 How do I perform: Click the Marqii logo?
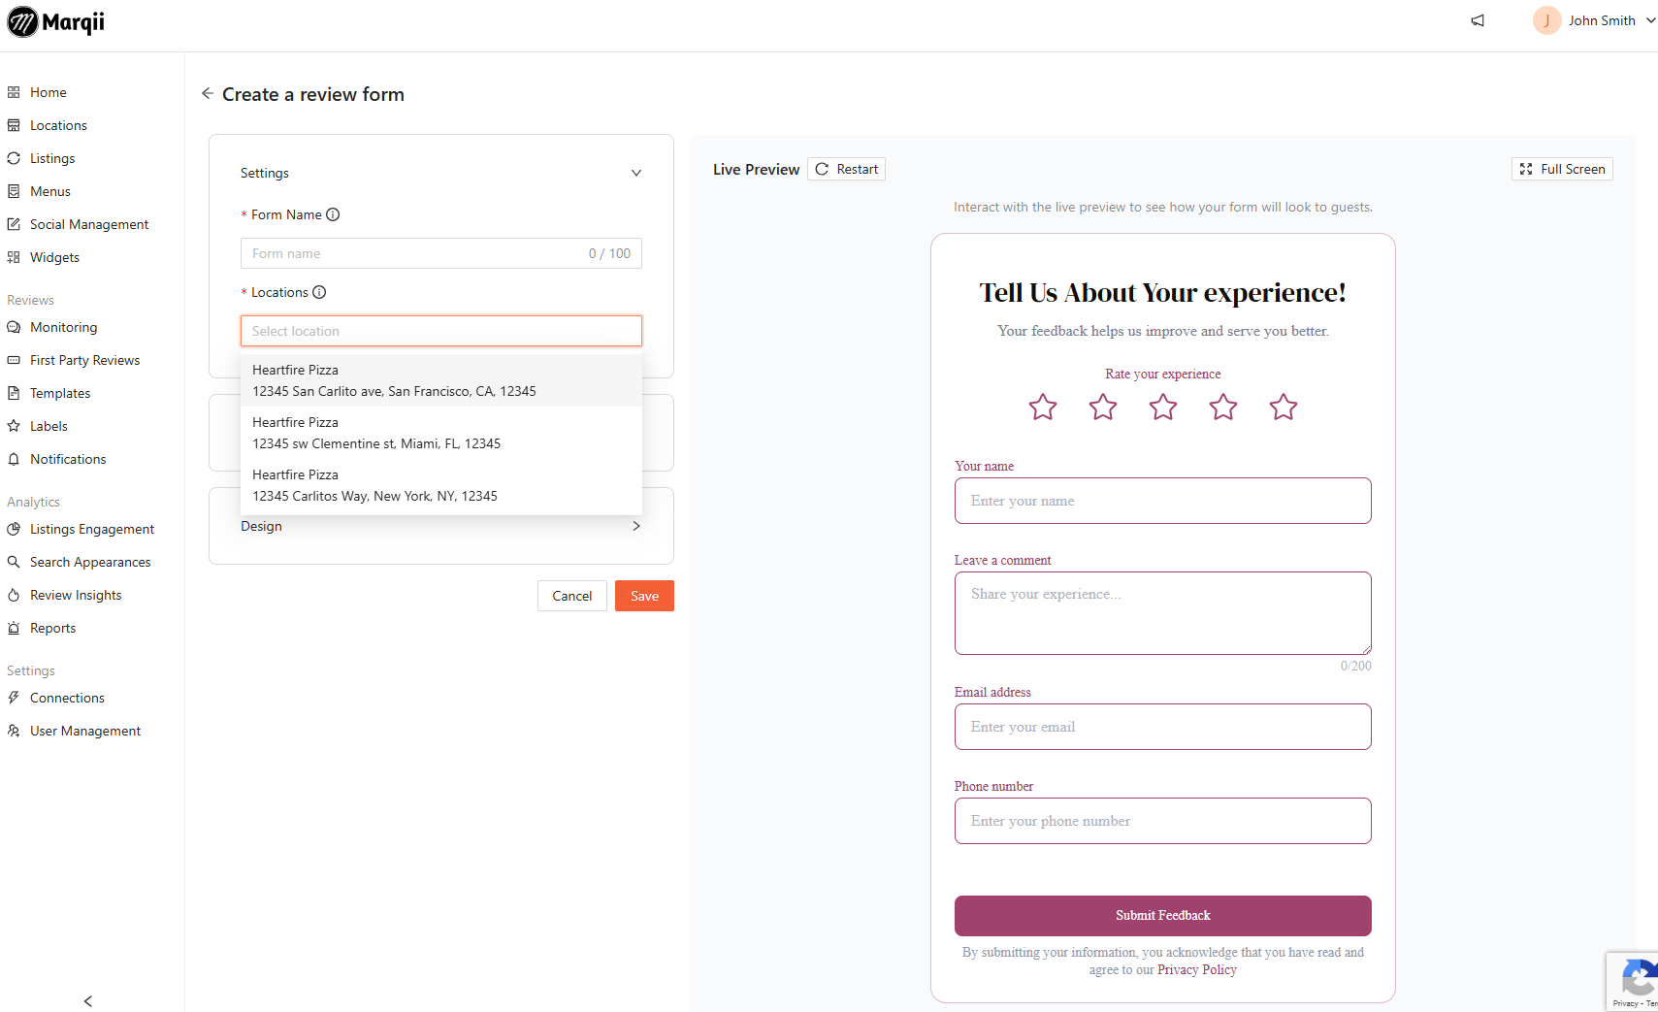pyautogui.click(x=56, y=21)
